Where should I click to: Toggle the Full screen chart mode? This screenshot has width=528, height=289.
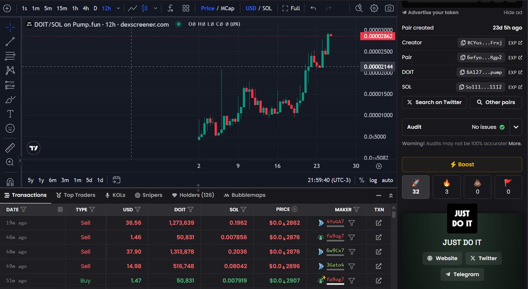click(x=291, y=8)
